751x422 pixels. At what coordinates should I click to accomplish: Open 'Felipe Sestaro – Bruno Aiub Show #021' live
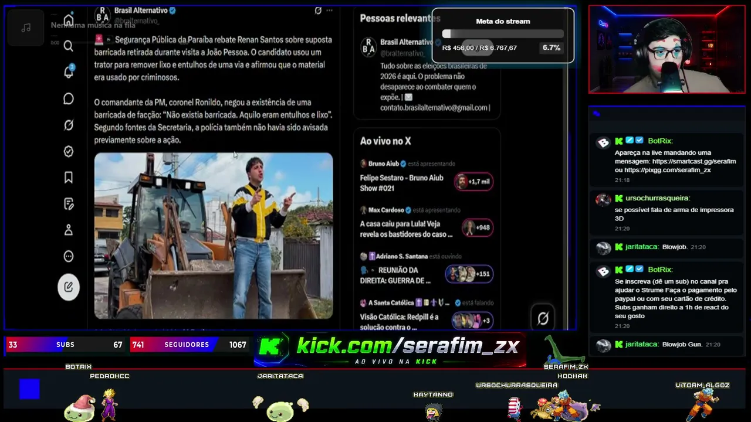click(402, 183)
